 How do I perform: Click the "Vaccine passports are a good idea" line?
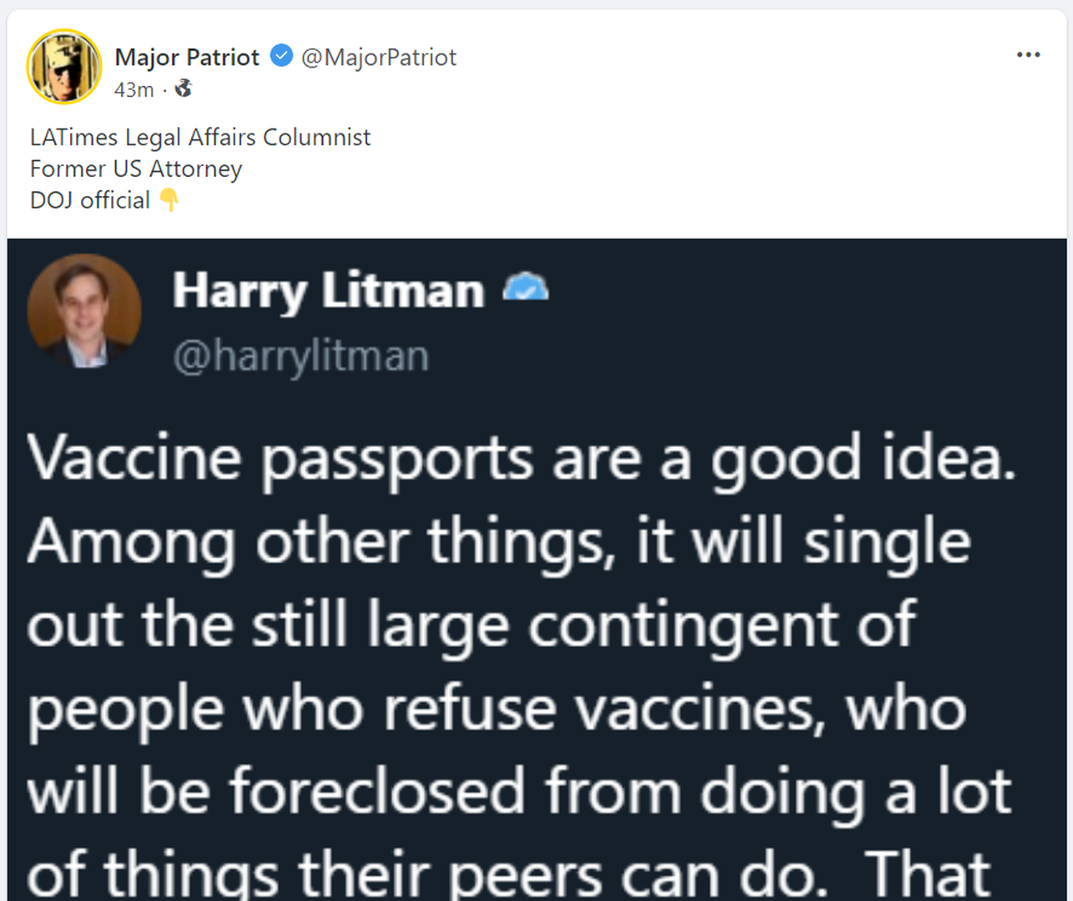coord(521,458)
